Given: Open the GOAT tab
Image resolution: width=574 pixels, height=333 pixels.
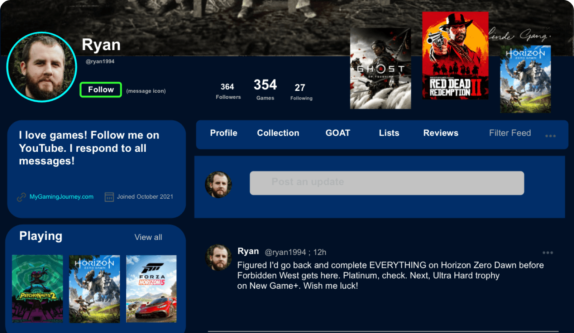Looking at the screenshot, I should coord(338,133).
